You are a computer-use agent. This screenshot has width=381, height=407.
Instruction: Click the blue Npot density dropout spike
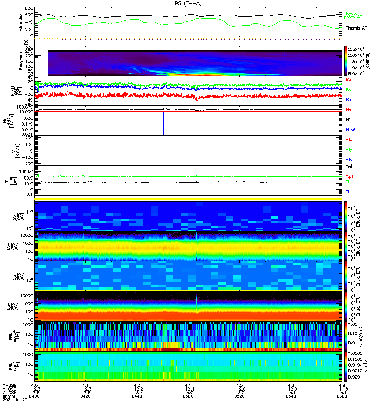pos(164,123)
